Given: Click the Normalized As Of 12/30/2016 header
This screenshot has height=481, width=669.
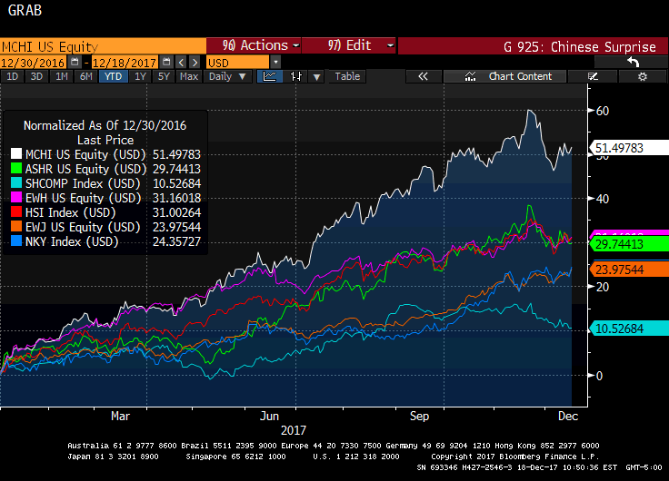Looking at the screenshot, I should point(105,125).
